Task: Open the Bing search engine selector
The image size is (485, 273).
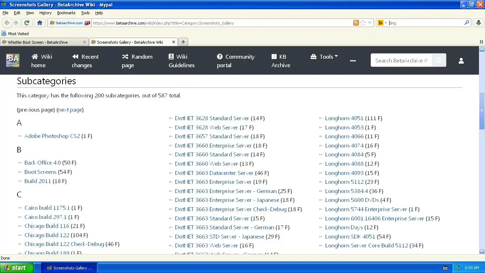Action: coord(382,23)
